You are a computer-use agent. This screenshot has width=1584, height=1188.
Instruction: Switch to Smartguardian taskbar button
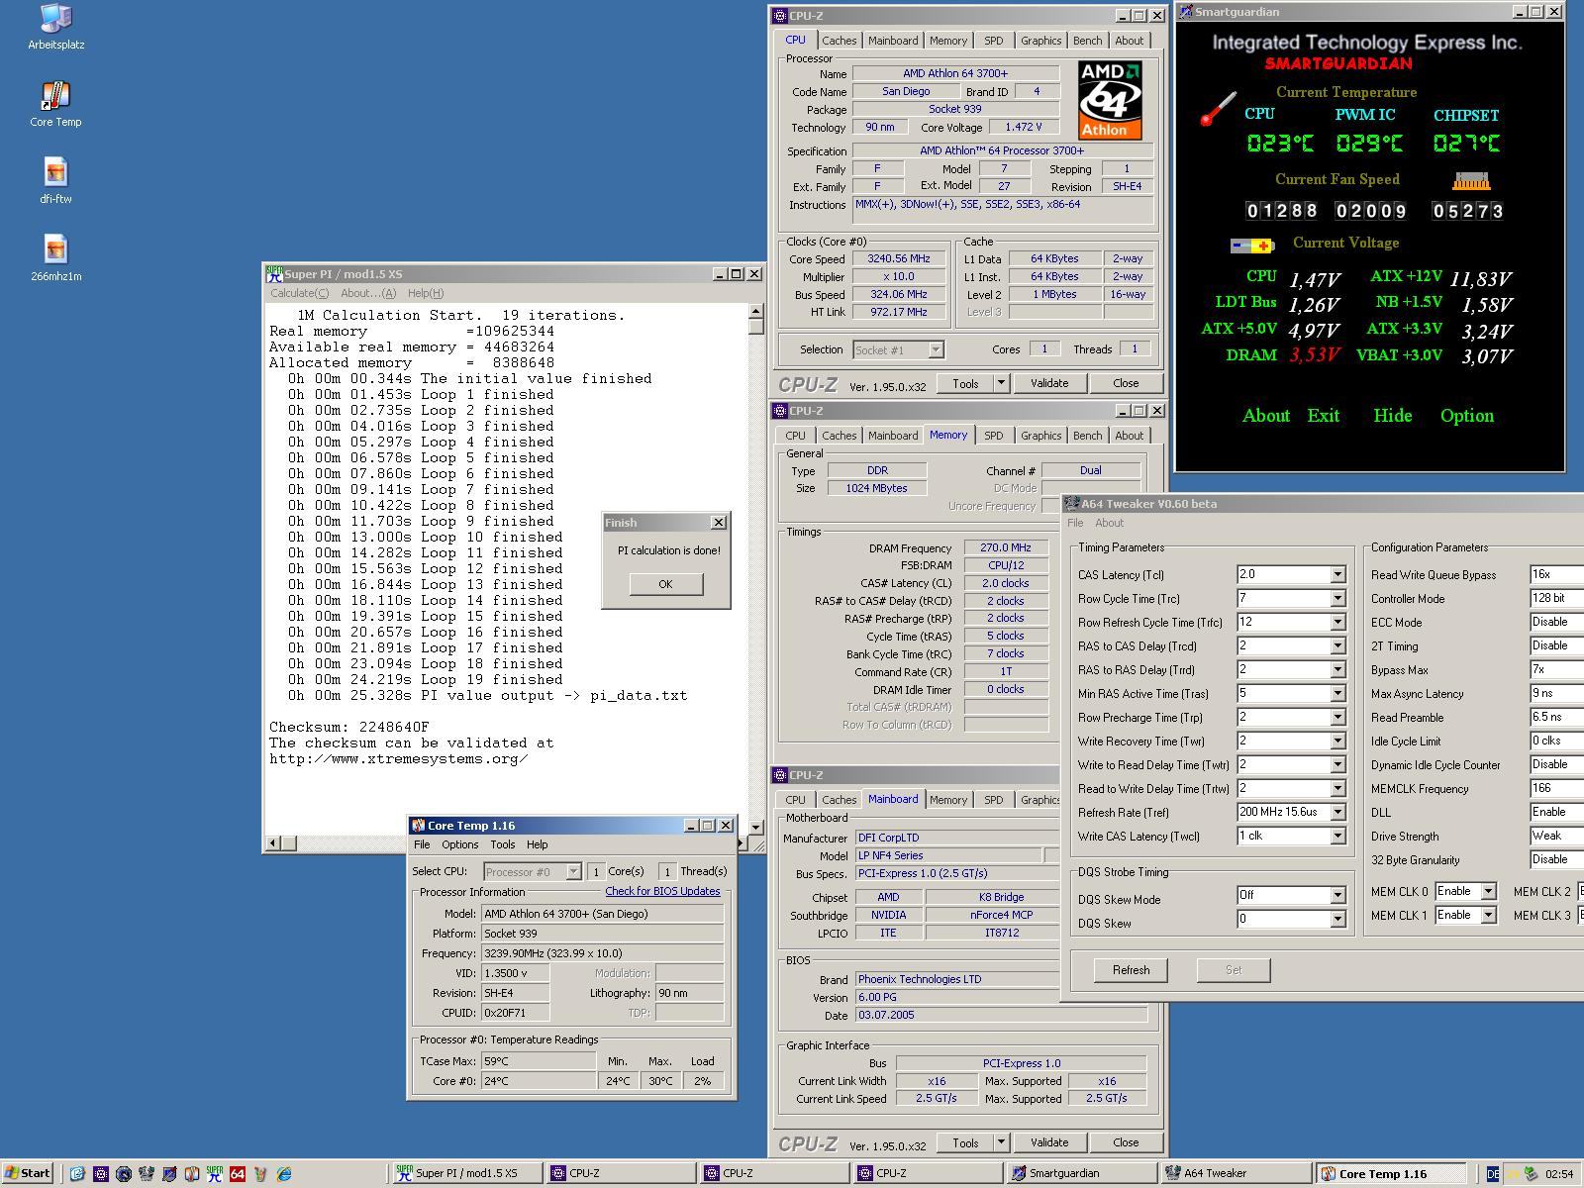click(x=1081, y=1174)
